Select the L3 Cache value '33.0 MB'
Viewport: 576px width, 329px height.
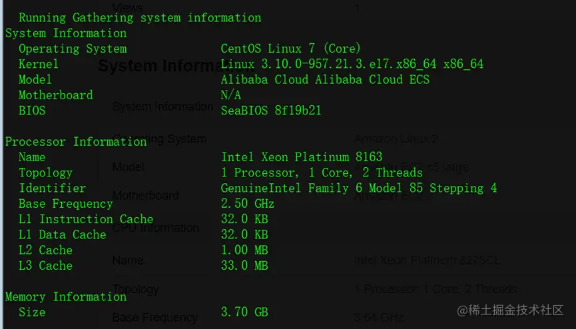tap(244, 266)
